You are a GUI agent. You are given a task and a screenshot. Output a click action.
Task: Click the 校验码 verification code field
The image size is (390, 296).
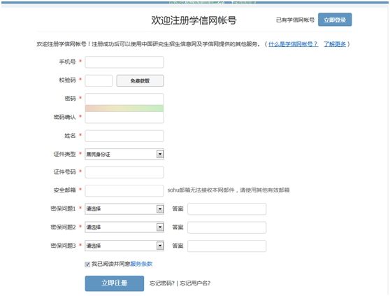point(99,80)
